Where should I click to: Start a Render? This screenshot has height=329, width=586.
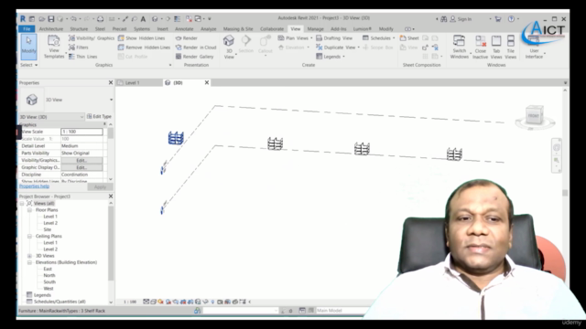[x=187, y=38]
